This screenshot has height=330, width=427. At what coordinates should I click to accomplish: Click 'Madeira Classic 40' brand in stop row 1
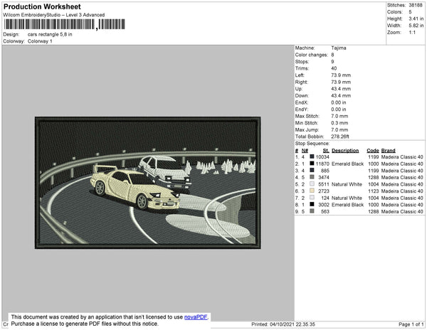click(x=402, y=157)
